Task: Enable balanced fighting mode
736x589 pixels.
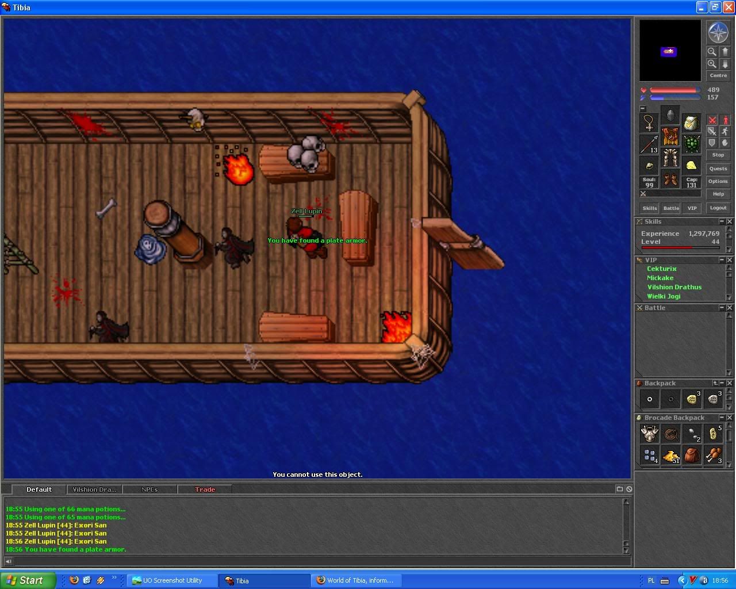Action: point(712,131)
